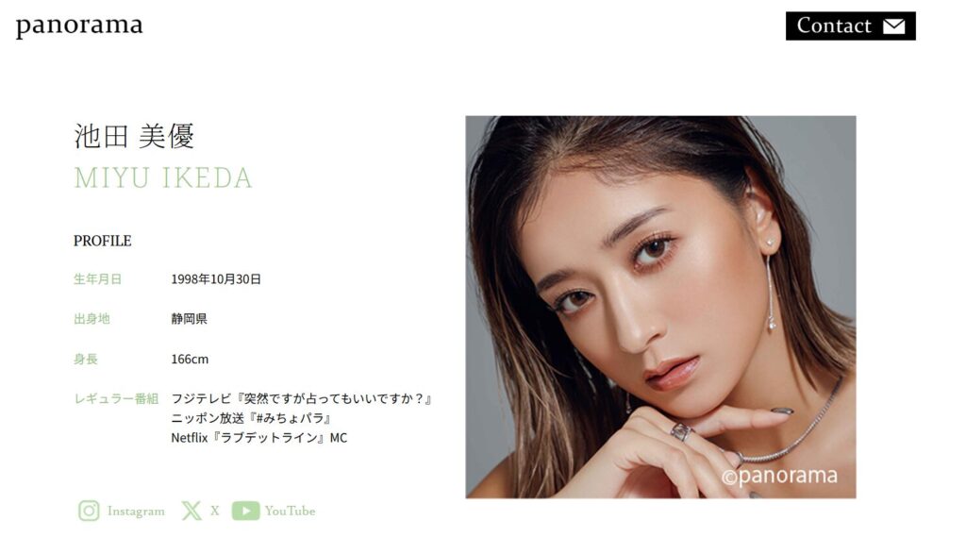Follow the X text link
This screenshot has height=554, width=966.
click(214, 511)
